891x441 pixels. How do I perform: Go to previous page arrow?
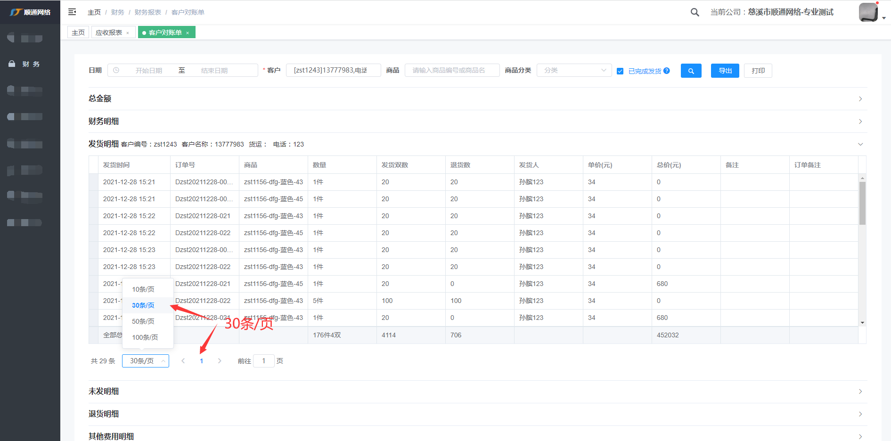[x=183, y=361]
